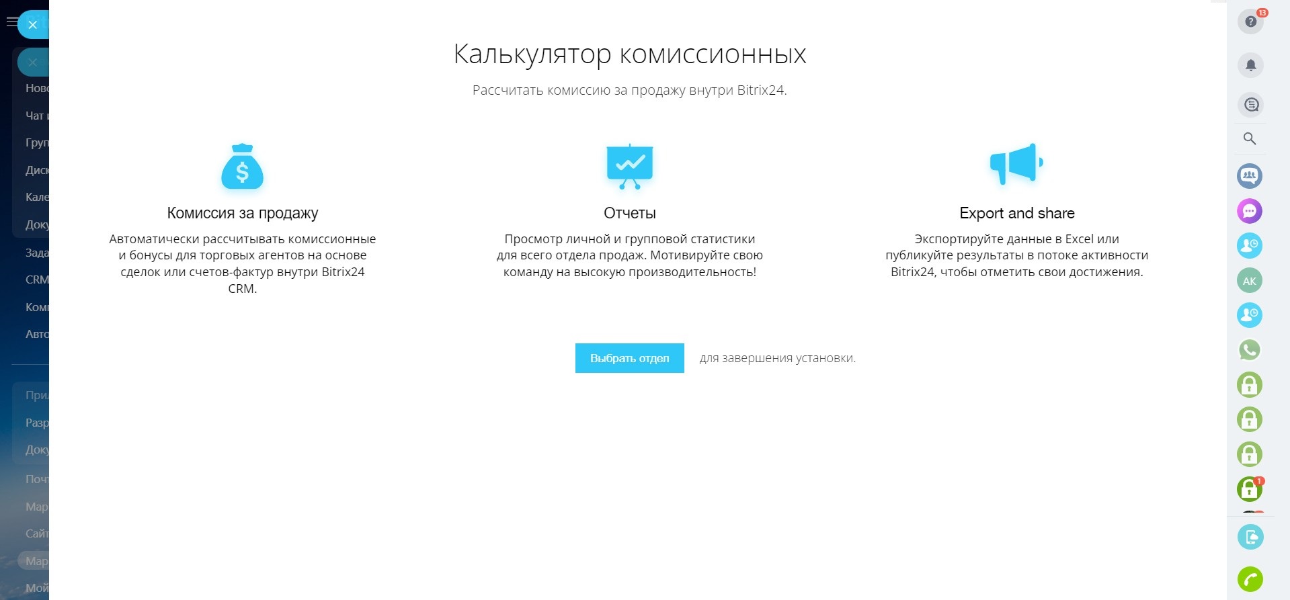Open the lock avatar directly below WhatsApp
The height and width of the screenshot is (600, 1290).
[x=1250, y=385]
